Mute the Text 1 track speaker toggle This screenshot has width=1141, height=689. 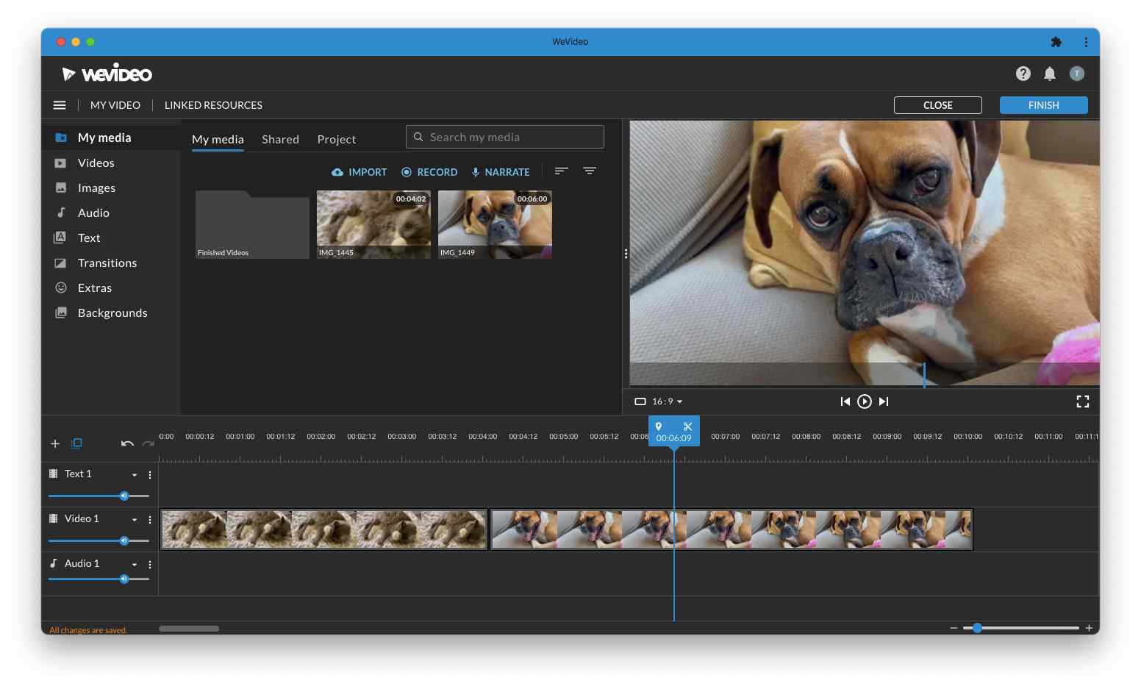click(125, 496)
